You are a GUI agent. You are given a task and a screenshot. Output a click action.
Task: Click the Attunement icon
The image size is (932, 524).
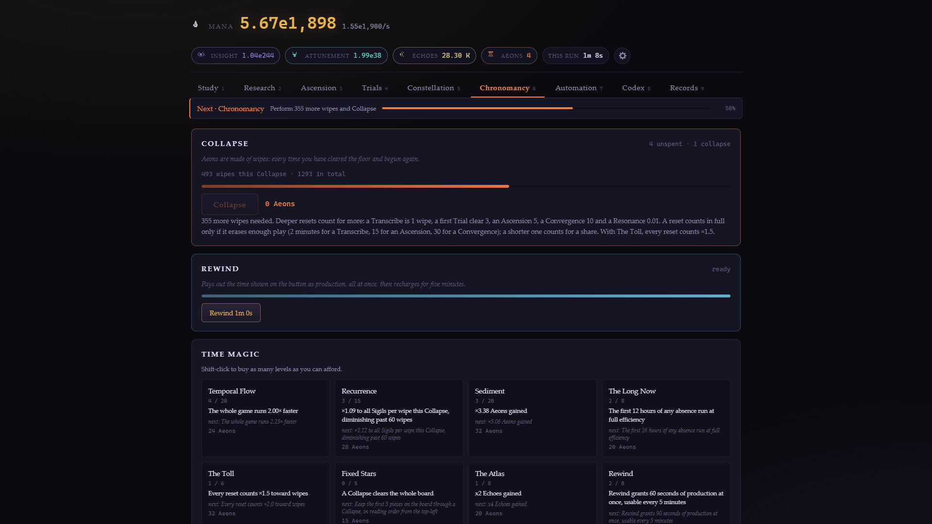(x=295, y=55)
